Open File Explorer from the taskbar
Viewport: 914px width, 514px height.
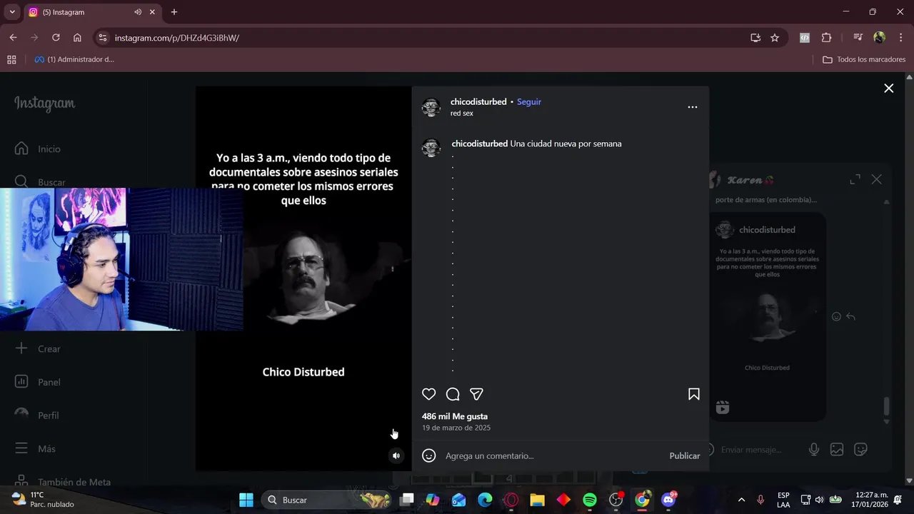[537, 500]
